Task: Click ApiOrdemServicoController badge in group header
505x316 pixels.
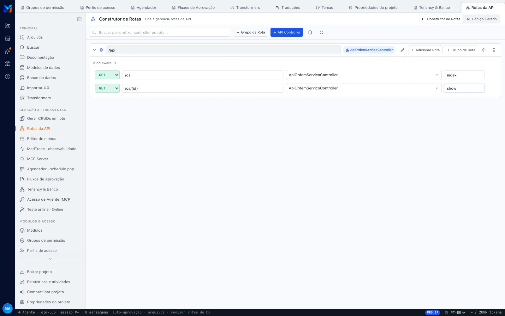Action: tap(369, 50)
